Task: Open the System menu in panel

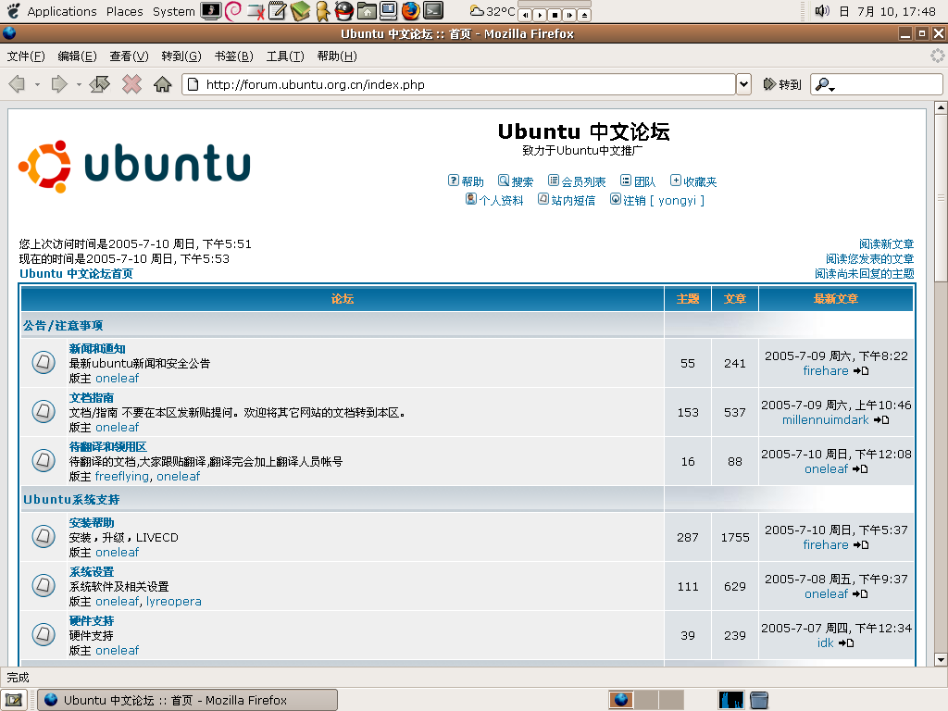Action: point(173,11)
